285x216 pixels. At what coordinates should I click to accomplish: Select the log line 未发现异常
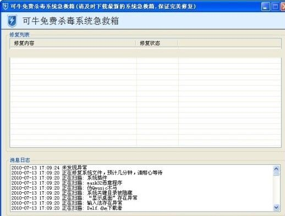pyautogui.click(x=49, y=168)
